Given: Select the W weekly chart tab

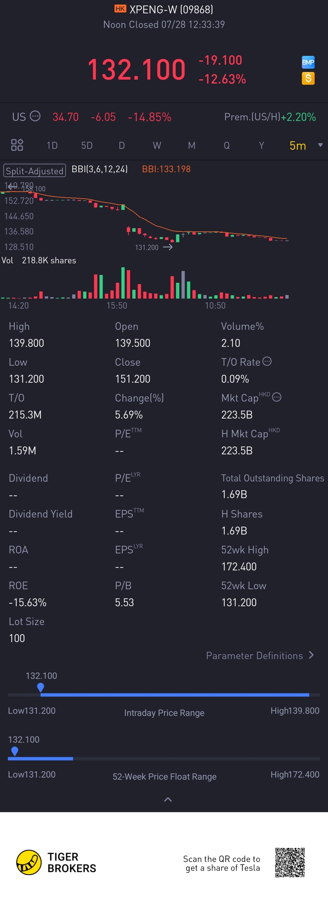Looking at the screenshot, I should pos(157,145).
